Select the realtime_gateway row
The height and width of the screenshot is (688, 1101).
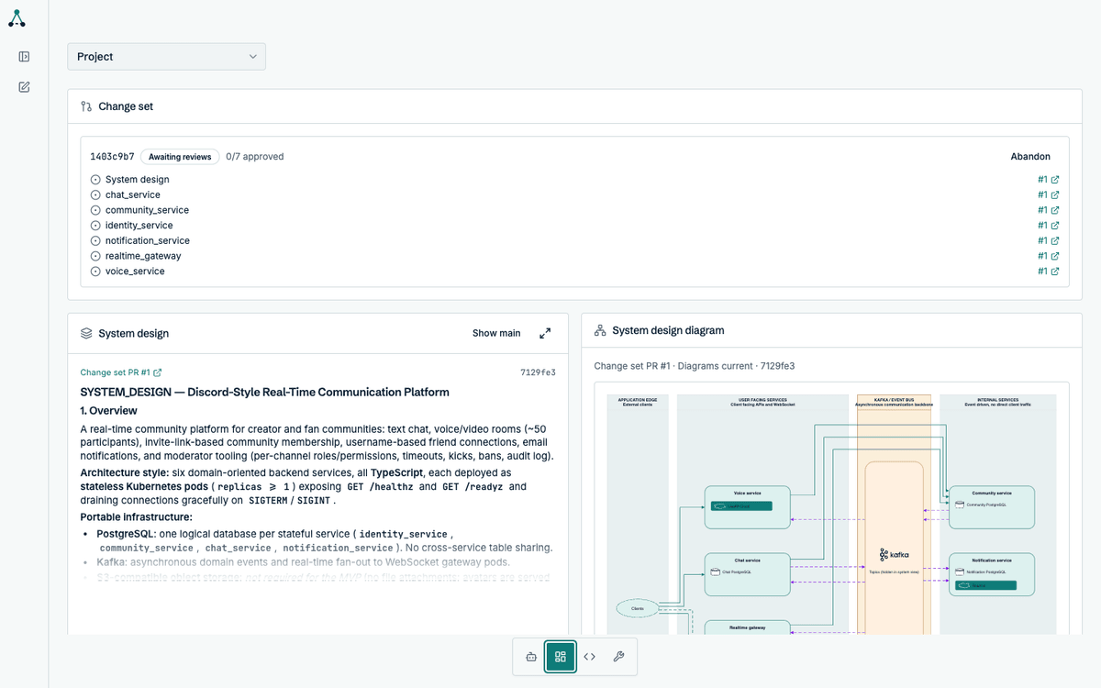tap(574, 256)
